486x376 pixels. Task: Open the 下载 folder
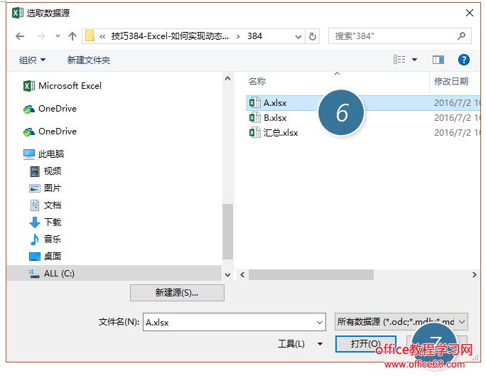pos(45,222)
